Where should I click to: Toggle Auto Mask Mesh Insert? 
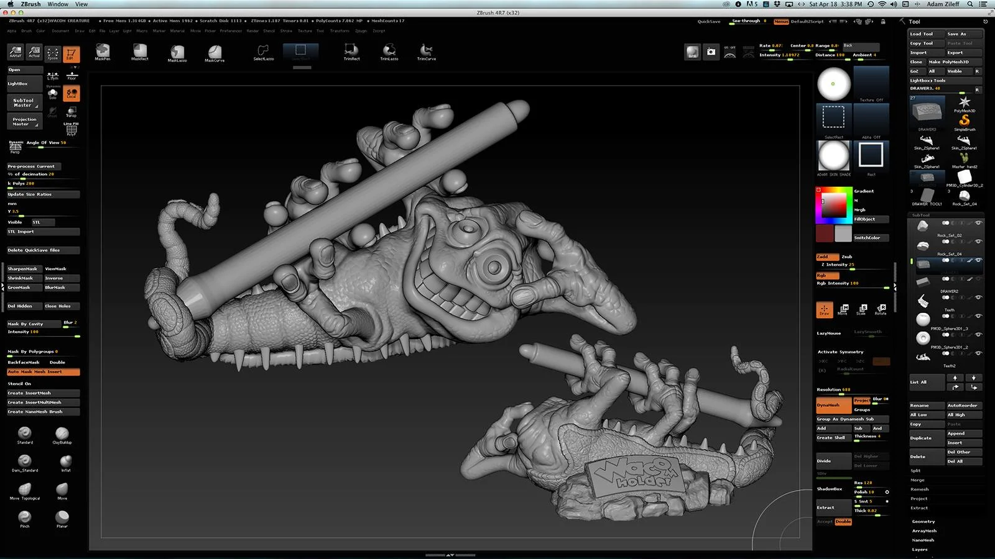[x=43, y=371]
